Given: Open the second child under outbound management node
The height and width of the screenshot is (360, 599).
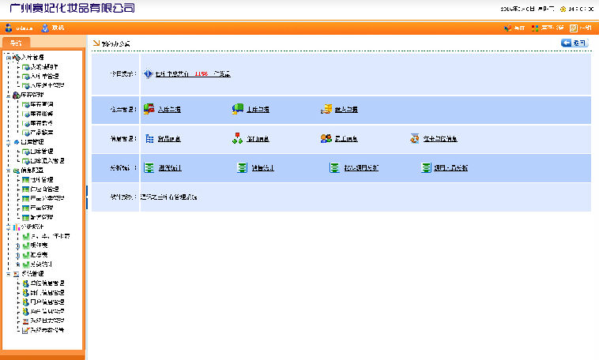Looking at the screenshot, I should point(47,161).
